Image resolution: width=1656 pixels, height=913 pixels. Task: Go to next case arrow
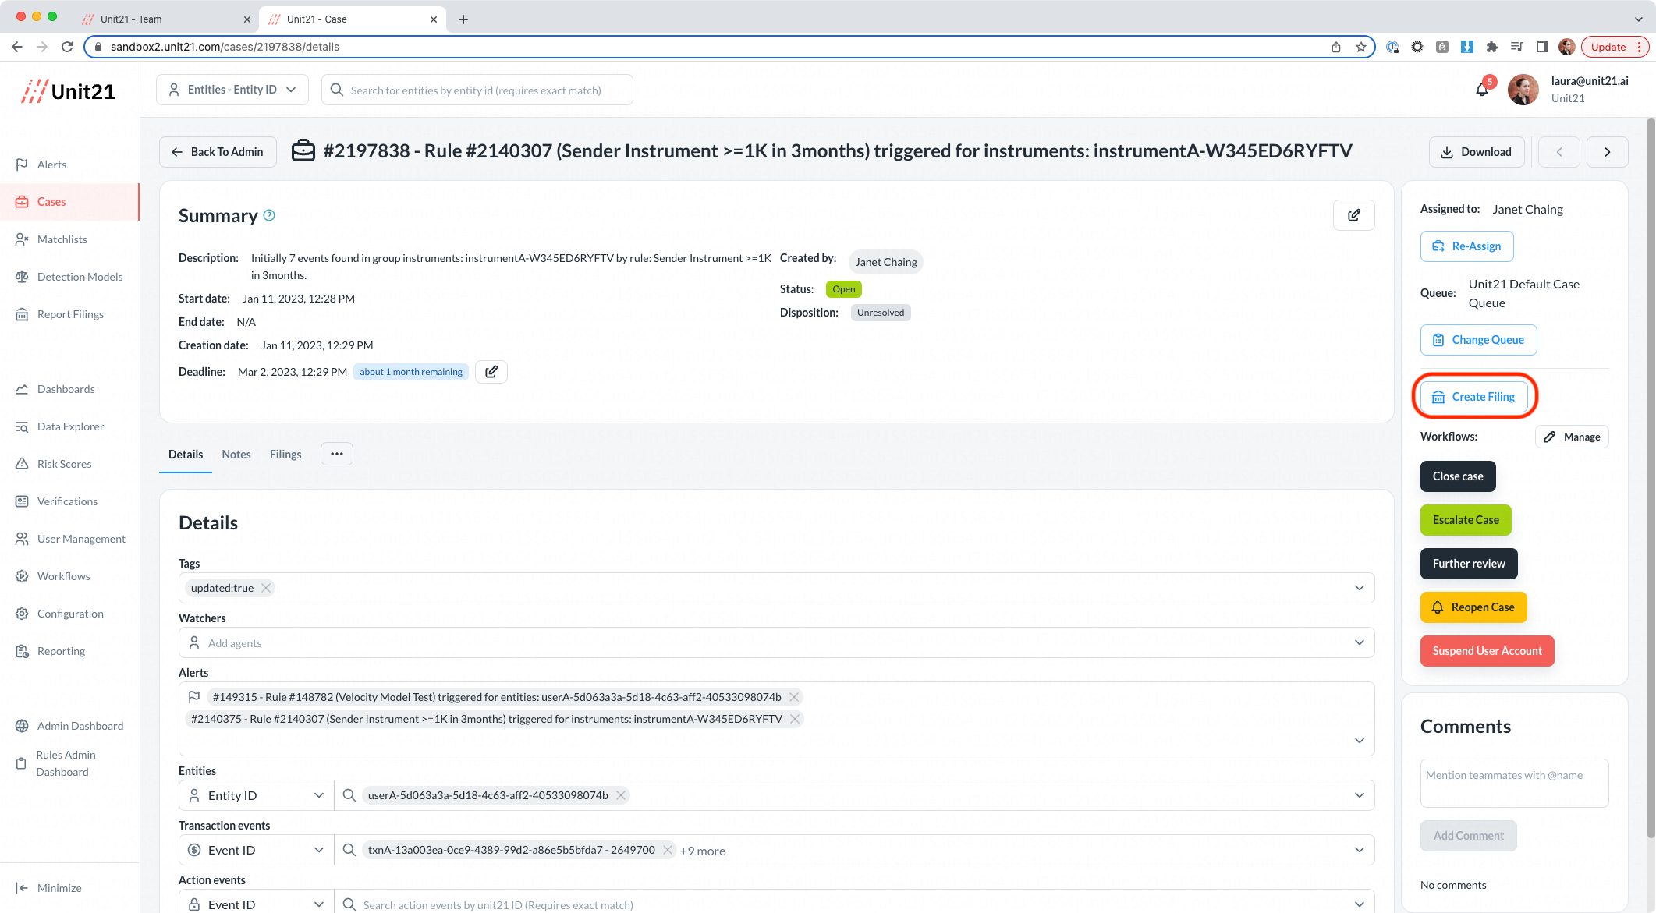pos(1607,152)
